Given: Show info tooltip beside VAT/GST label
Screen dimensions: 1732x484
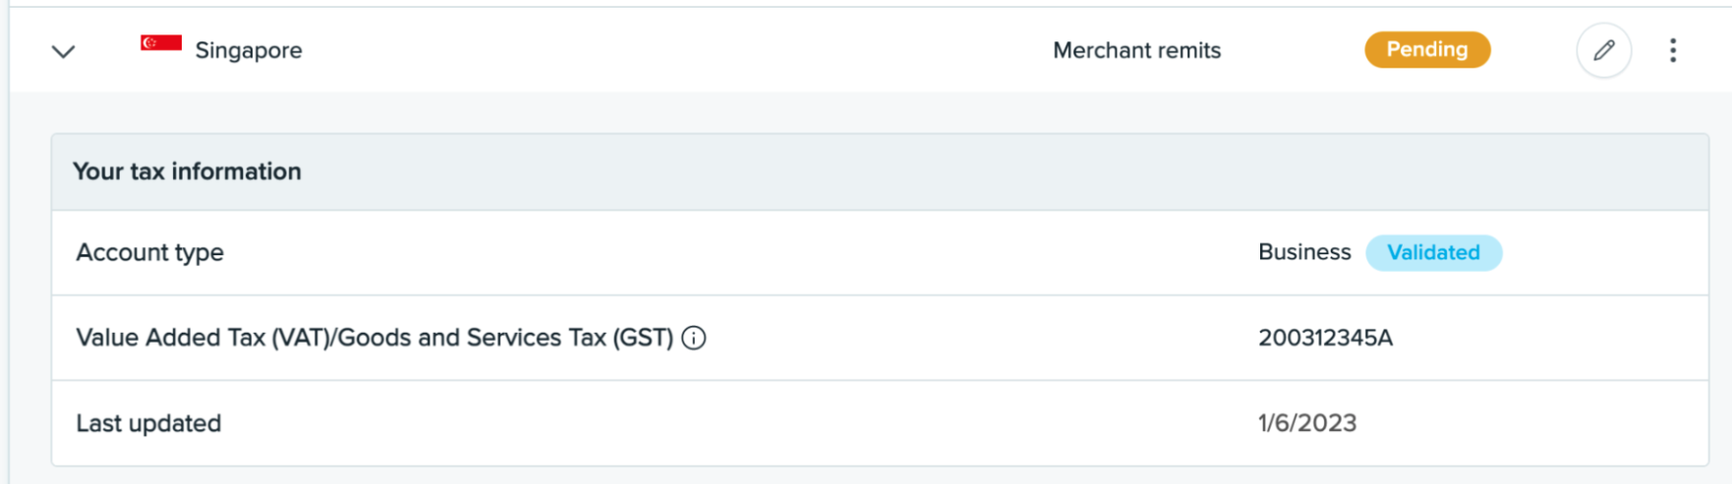Looking at the screenshot, I should tap(694, 339).
